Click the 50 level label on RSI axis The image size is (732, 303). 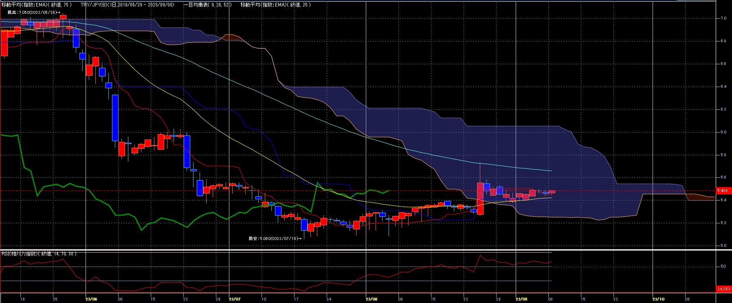click(x=723, y=266)
